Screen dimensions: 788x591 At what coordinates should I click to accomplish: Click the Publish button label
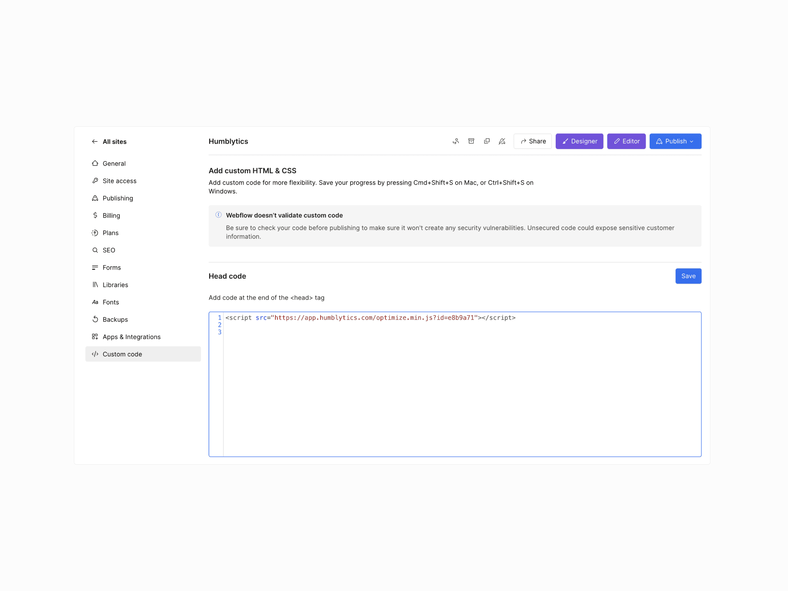[x=676, y=141]
